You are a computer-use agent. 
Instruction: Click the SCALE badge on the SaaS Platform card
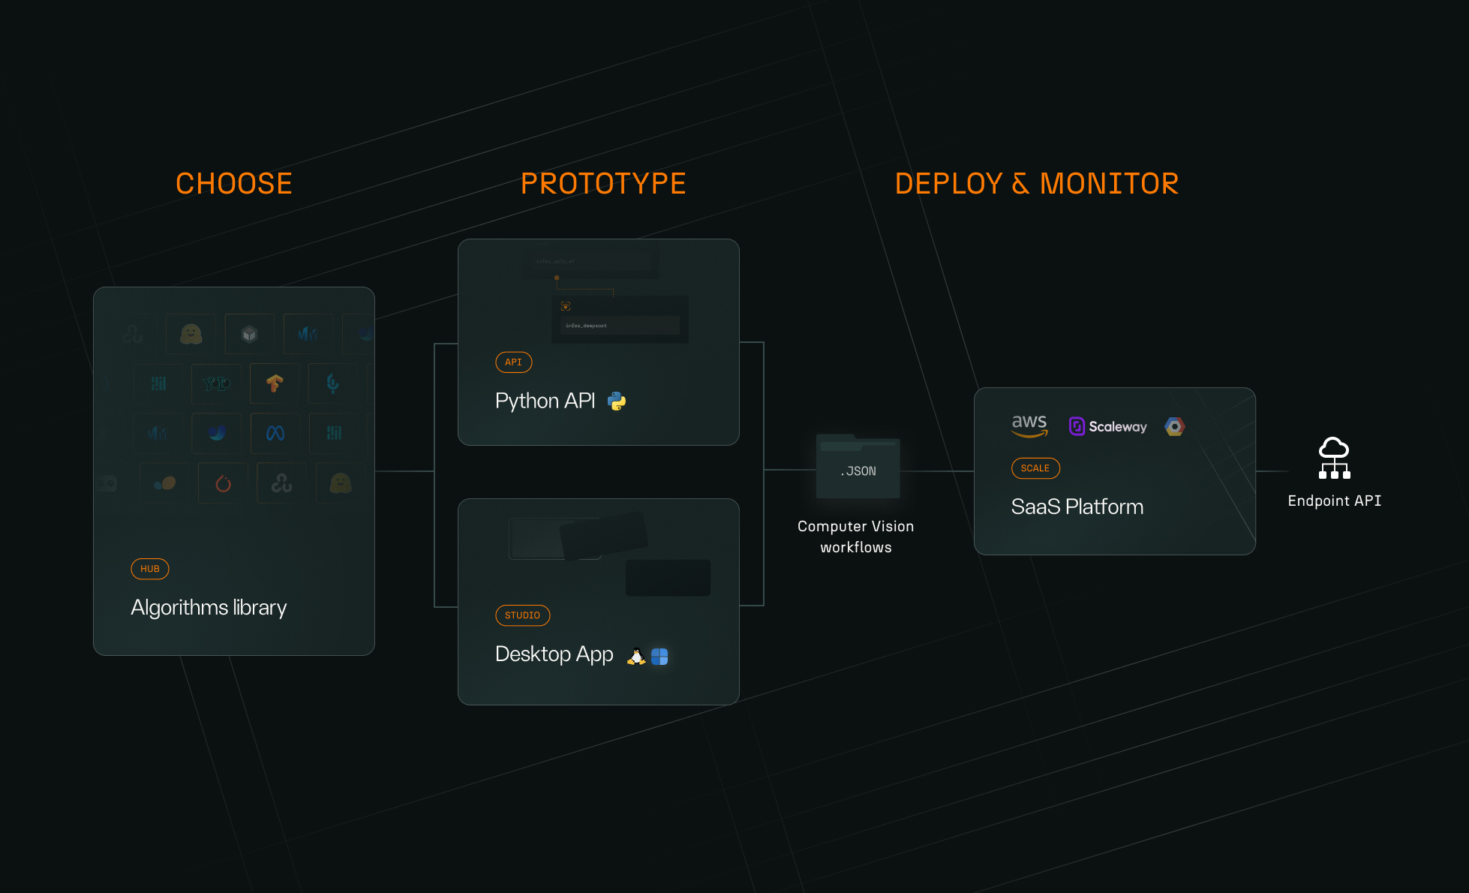(1035, 468)
